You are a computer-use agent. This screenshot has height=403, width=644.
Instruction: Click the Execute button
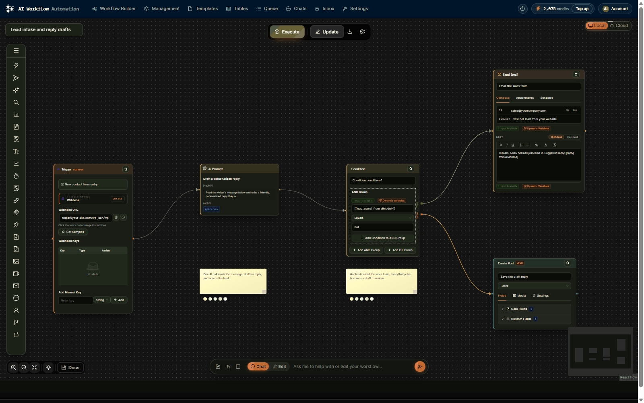[x=287, y=32]
